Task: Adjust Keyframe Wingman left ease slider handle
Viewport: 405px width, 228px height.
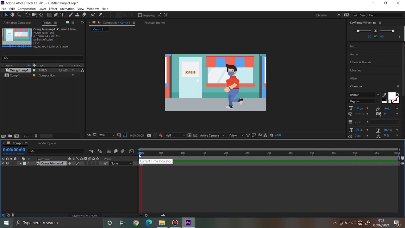Action: (358, 31)
